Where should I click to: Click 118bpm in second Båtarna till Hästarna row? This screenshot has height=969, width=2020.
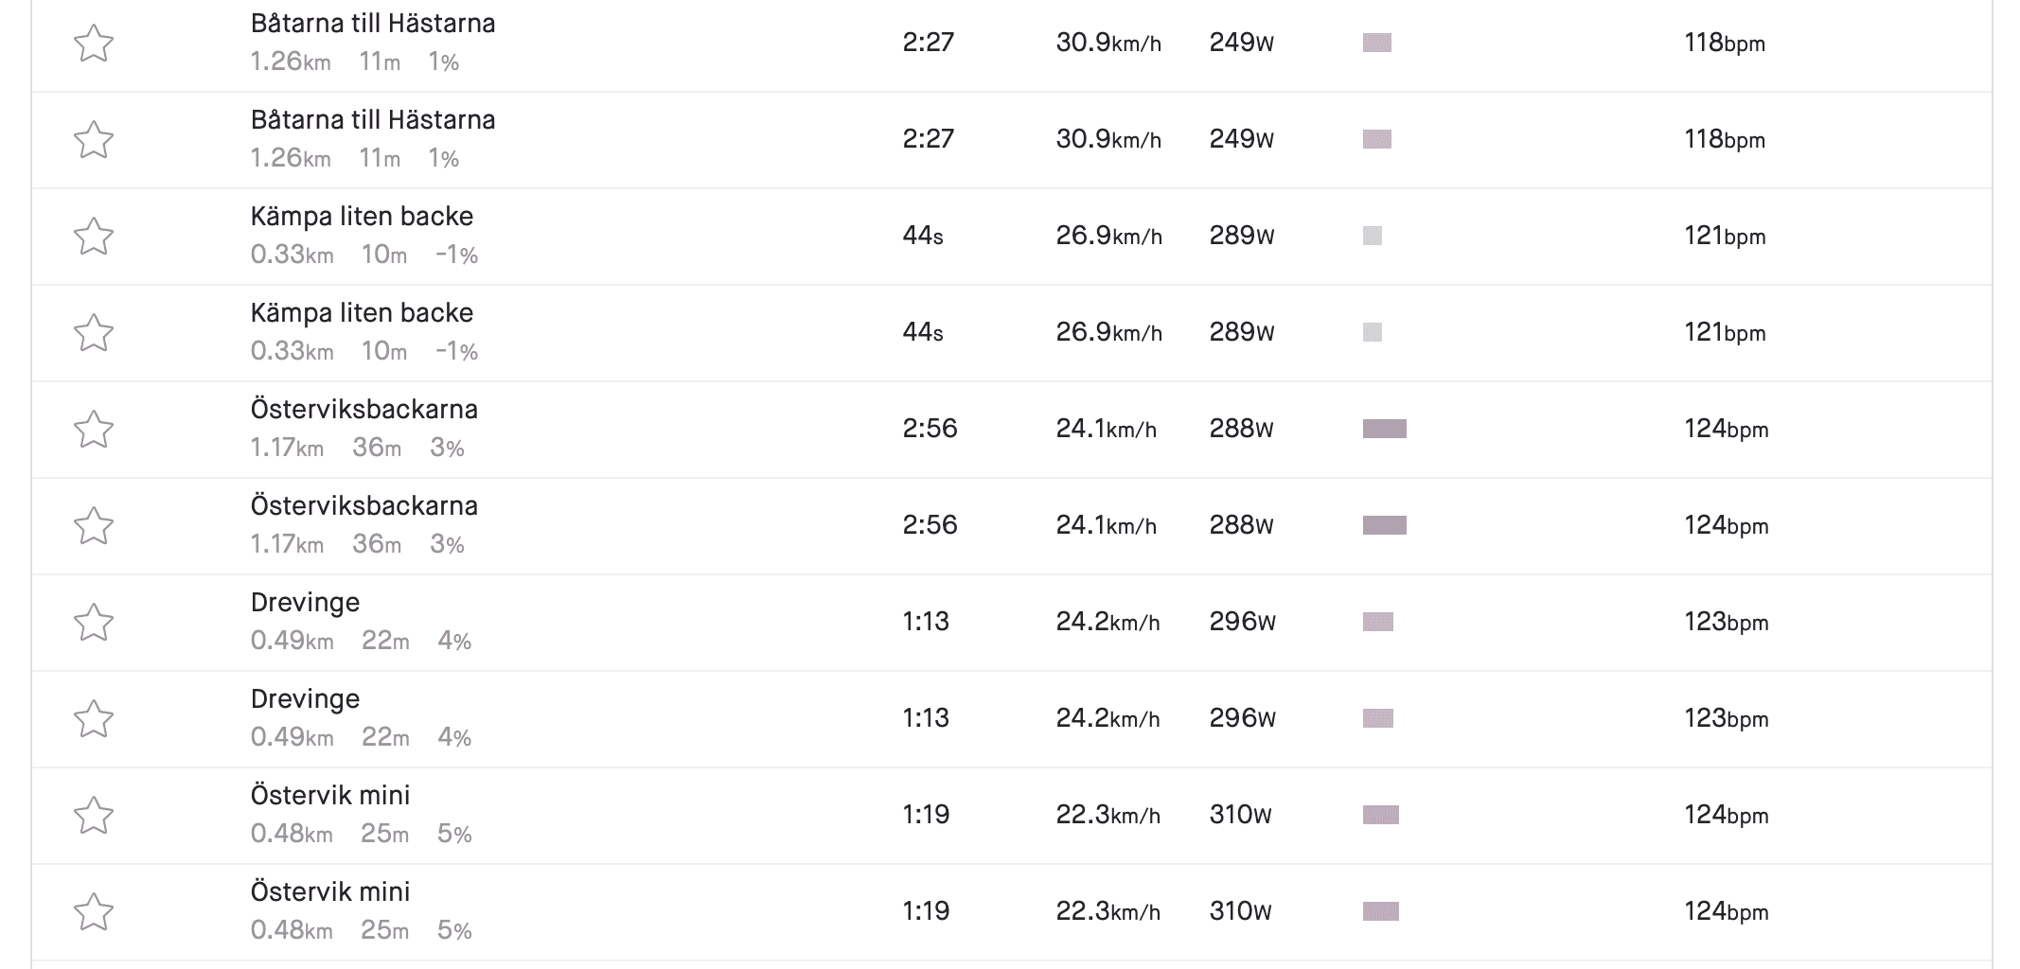1724,140
